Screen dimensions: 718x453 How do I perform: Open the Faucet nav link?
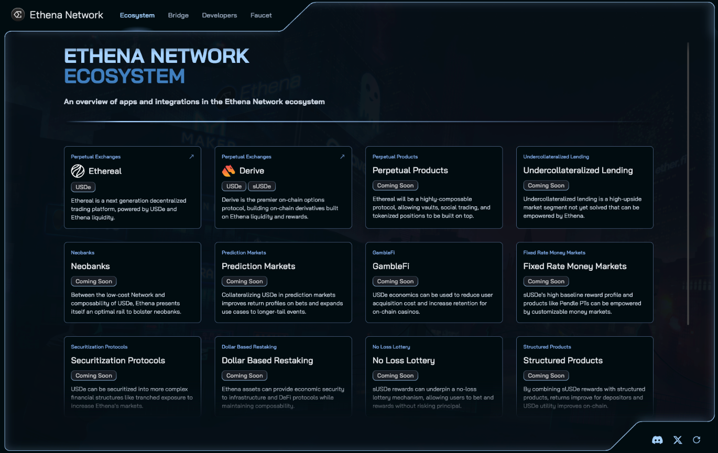coord(261,15)
